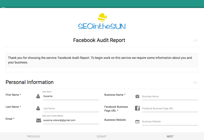Click the envelope icon beside Email
This screenshot has height=140, width=204.
click(x=38, y=120)
